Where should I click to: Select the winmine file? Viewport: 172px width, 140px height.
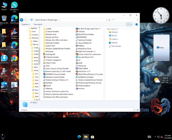[80, 88]
